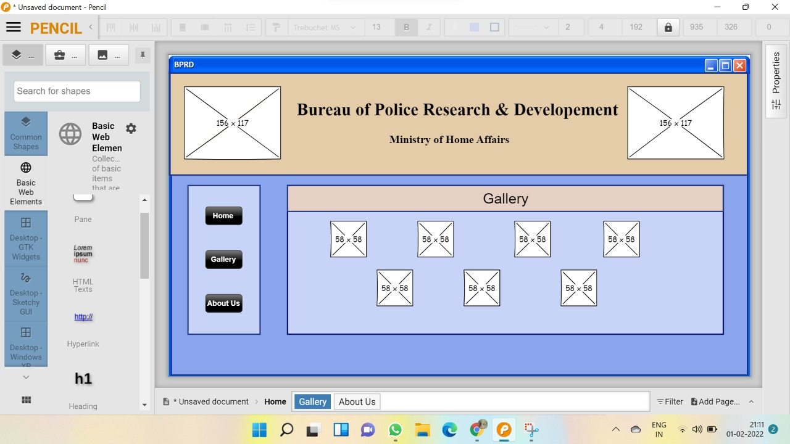The image size is (790, 444).
Task: Pin the side panel with pushpin icon
Action: [x=143, y=55]
